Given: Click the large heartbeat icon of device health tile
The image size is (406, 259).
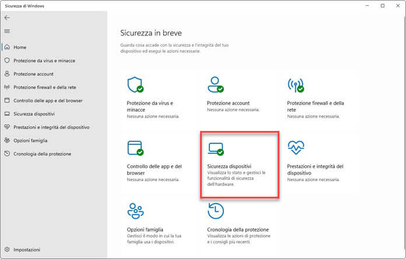Looking at the screenshot, I should coord(296,147).
